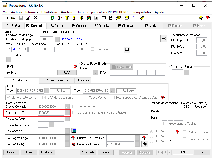This screenshot has height=159, width=213.
Task: Click help icon after Cuenta Fra. Pdte Rec.
Action: [144, 138]
